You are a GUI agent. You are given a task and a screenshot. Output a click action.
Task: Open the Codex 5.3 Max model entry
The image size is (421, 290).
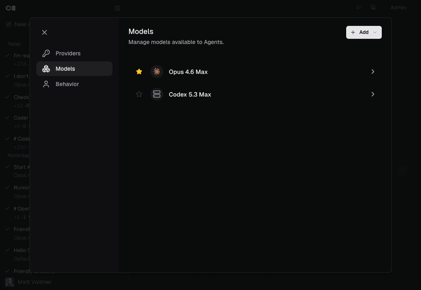pyautogui.click(x=255, y=94)
